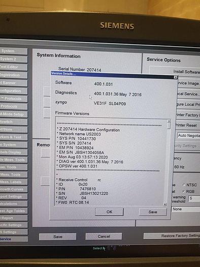Viewport: 200px width, 267px height.
Task: Click 'P/N 7476810' line
Action: (77, 189)
